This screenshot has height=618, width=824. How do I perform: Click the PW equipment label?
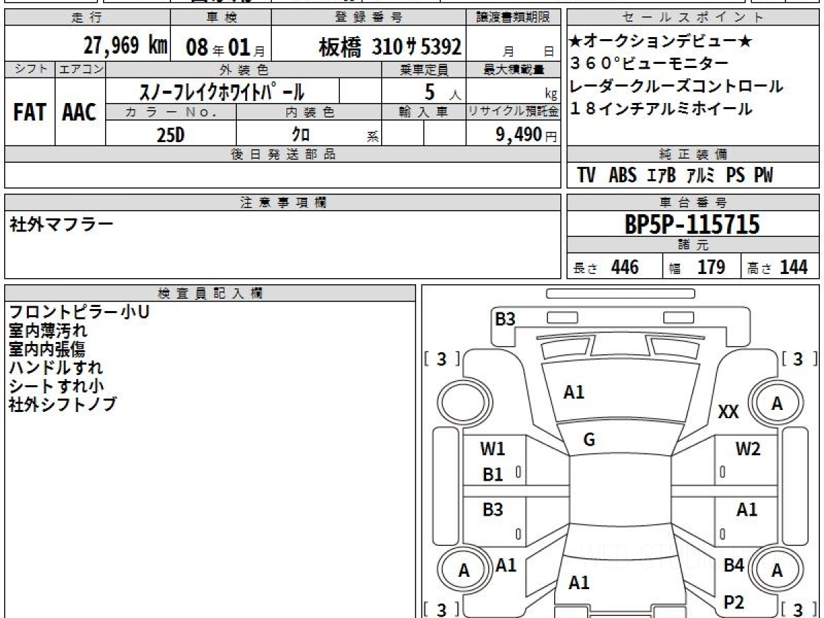(x=764, y=175)
